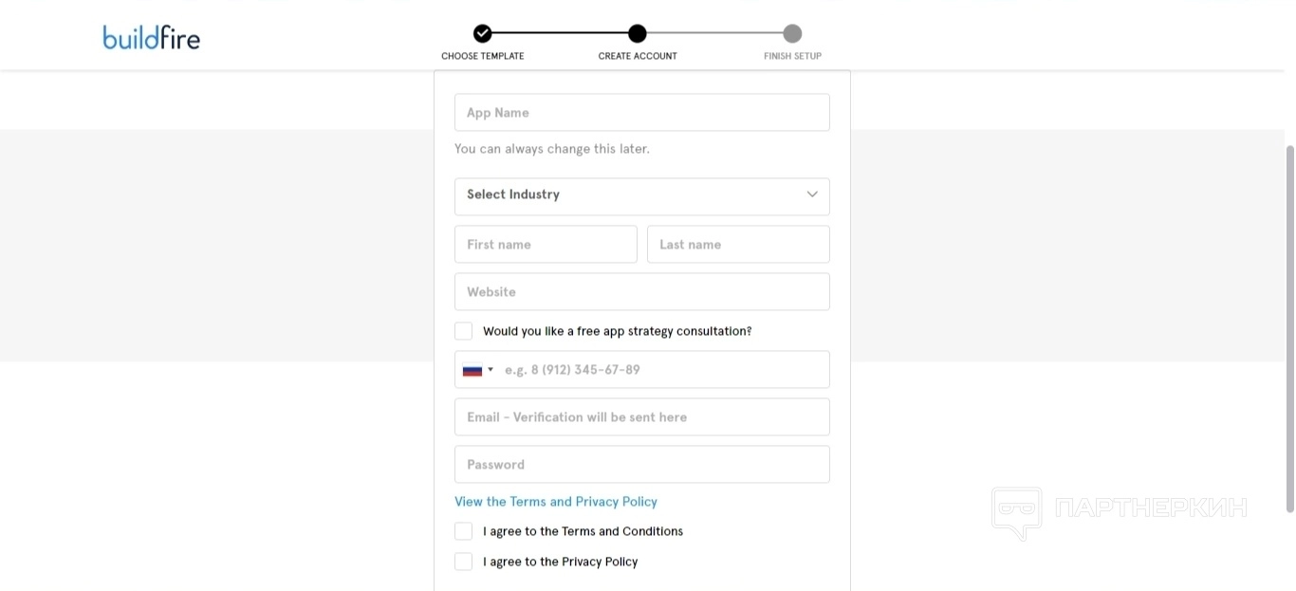Check I agree to the Privacy Policy
Image resolution: width=1296 pixels, height=591 pixels.
(464, 562)
